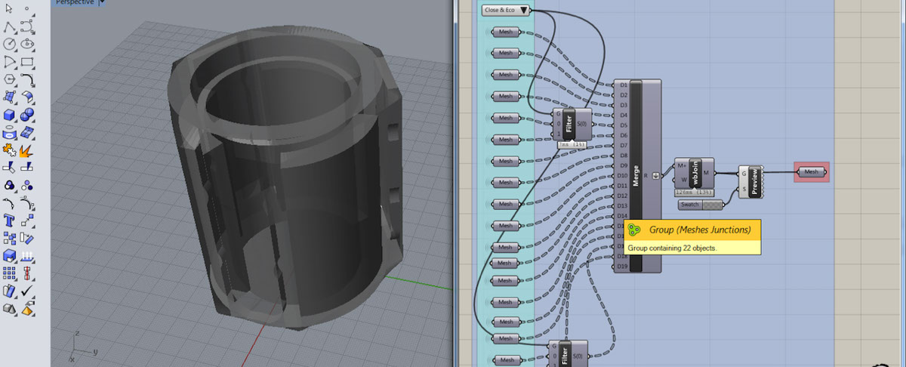
Task: Select the Circle tool
Action: (x=10, y=45)
